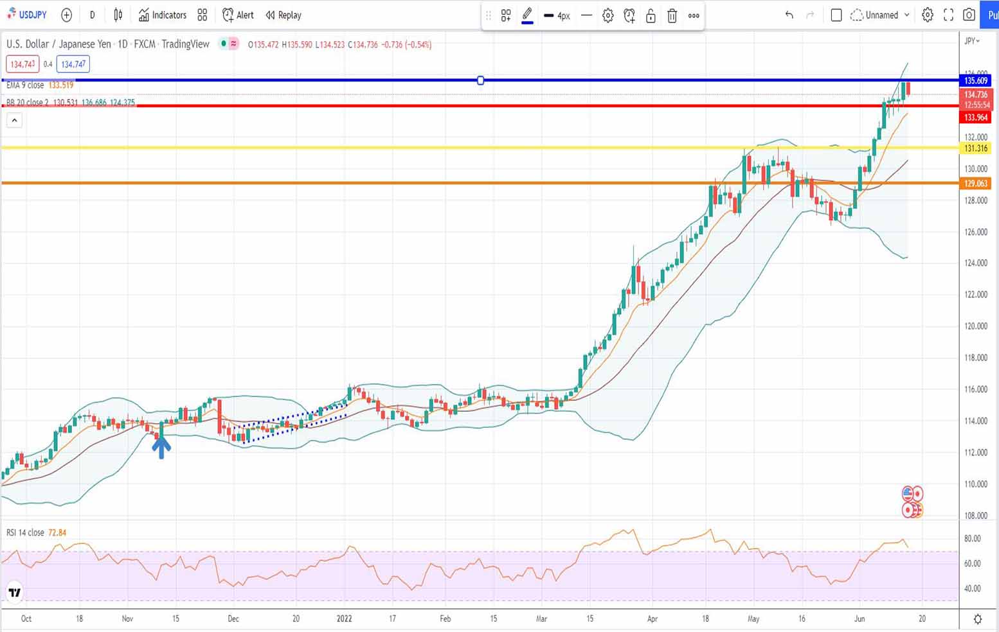999x632 pixels.
Task: Open the Unnamed layout dropdown
Action: tap(881, 15)
